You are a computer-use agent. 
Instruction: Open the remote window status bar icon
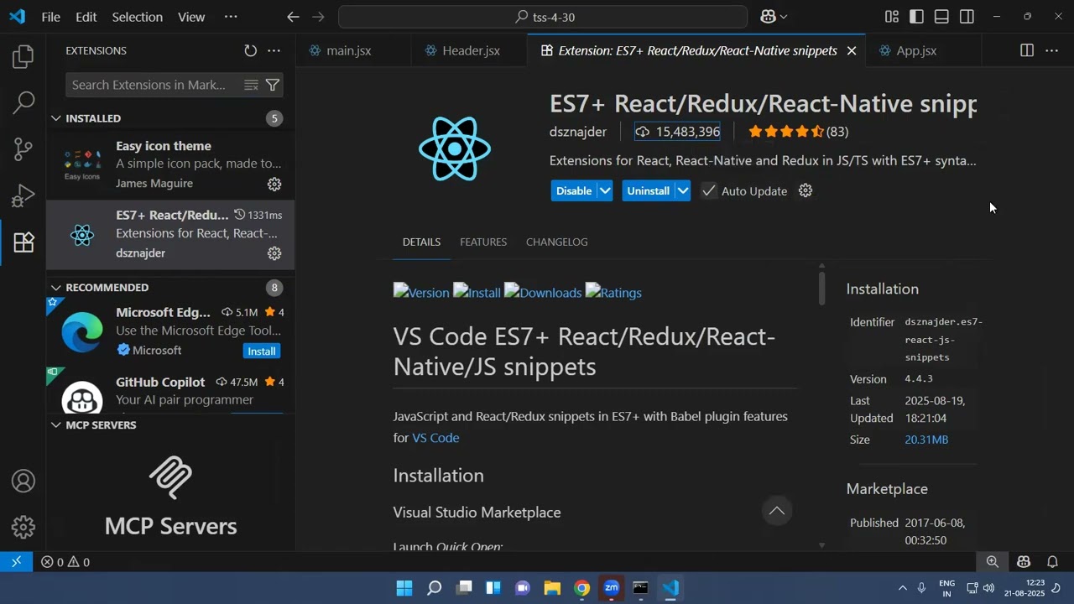[x=16, y=562]
